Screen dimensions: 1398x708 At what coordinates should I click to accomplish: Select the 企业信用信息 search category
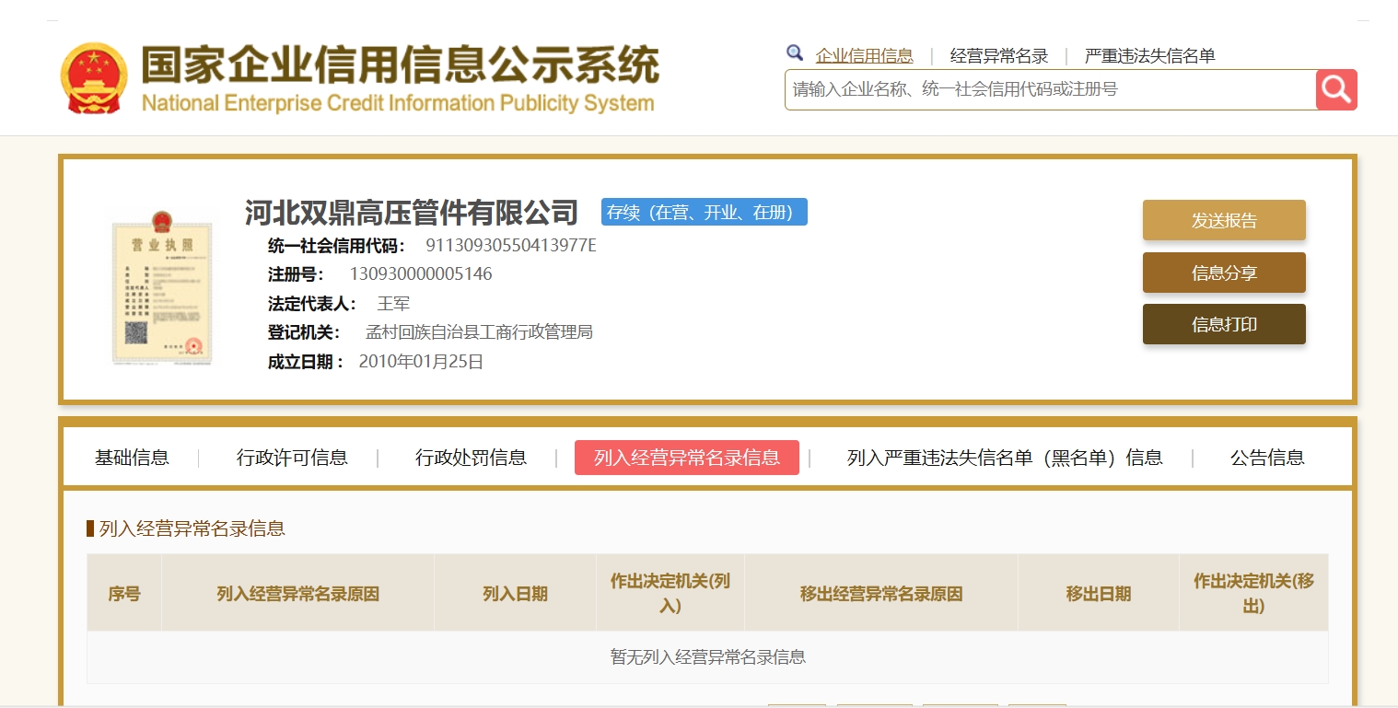pos(865,55)
